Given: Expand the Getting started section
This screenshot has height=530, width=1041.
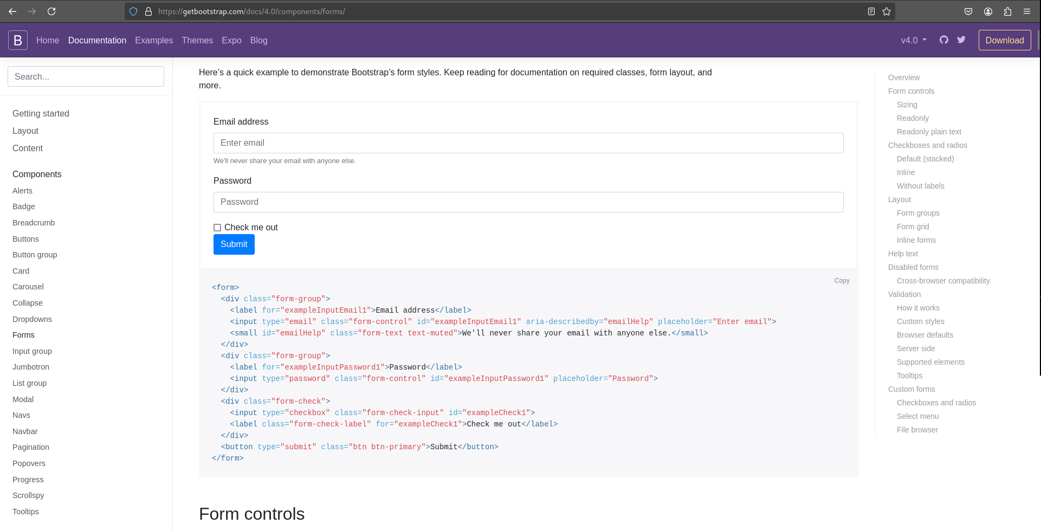Looking at the screenshot, I should (x=41, y=113).
